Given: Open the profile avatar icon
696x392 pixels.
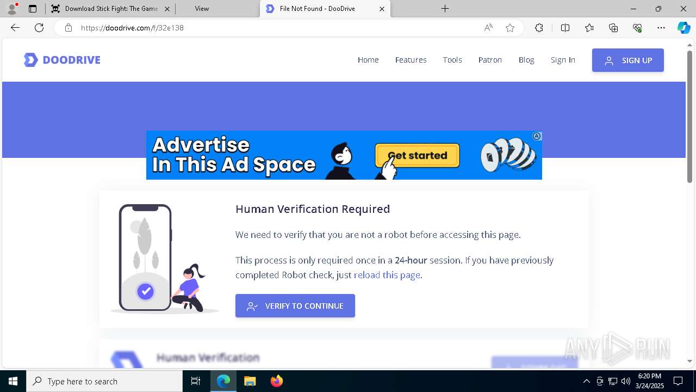Looking at the screenshot, I should pos(11,9).
